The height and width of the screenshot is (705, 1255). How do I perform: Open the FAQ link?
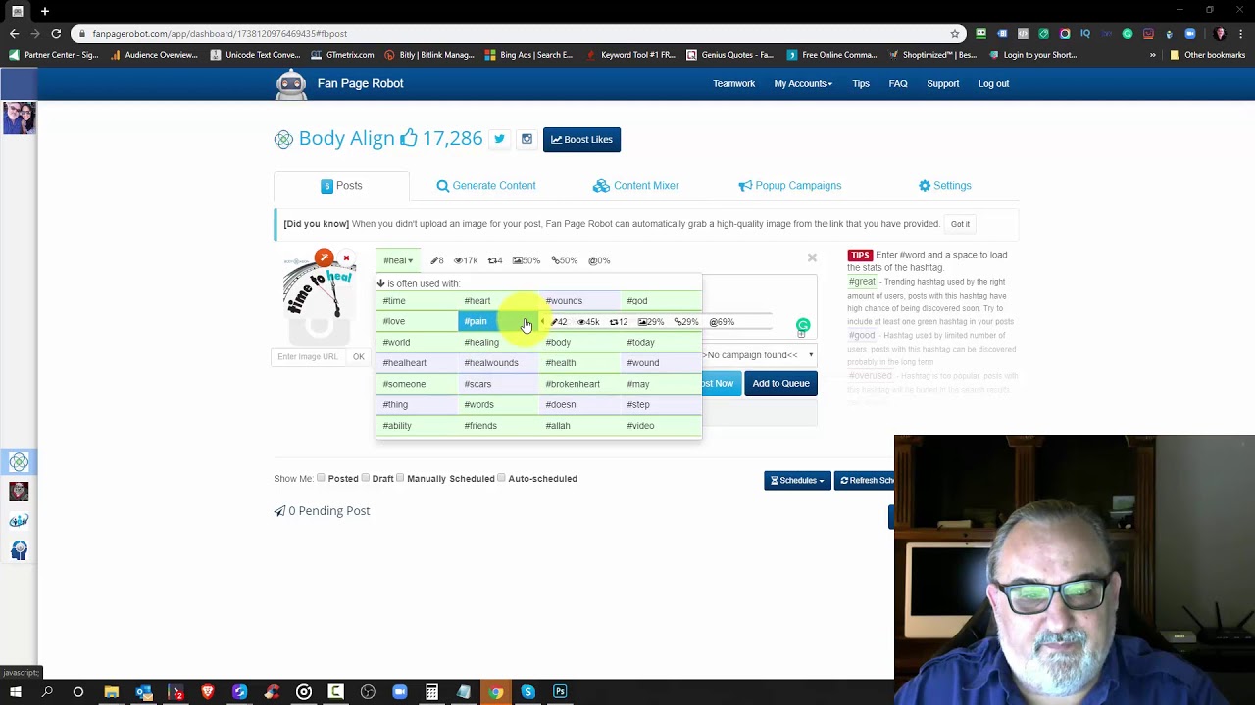click(898, 84)
